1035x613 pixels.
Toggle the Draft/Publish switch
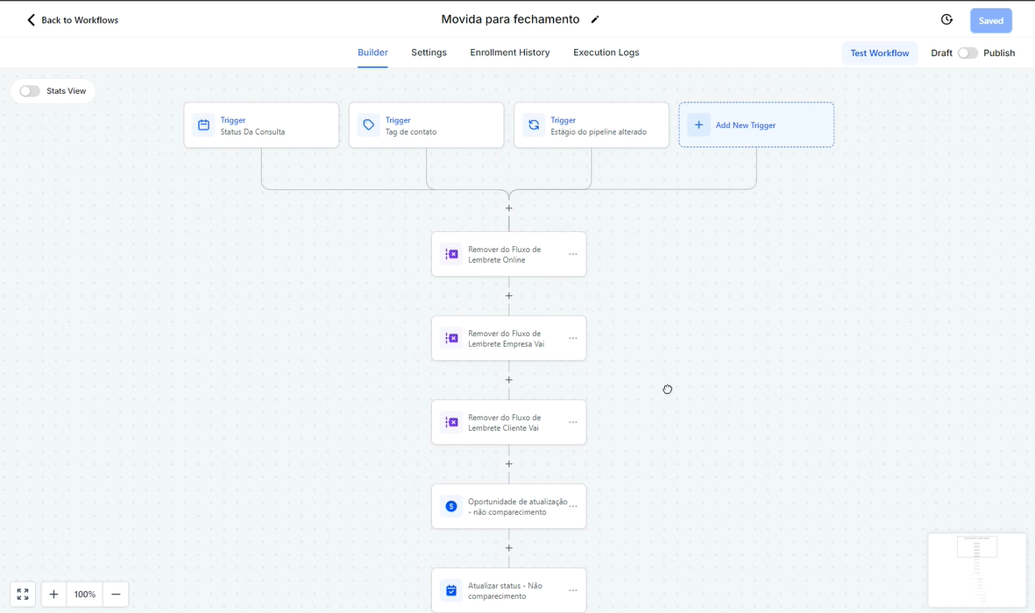tap(968, 53)
